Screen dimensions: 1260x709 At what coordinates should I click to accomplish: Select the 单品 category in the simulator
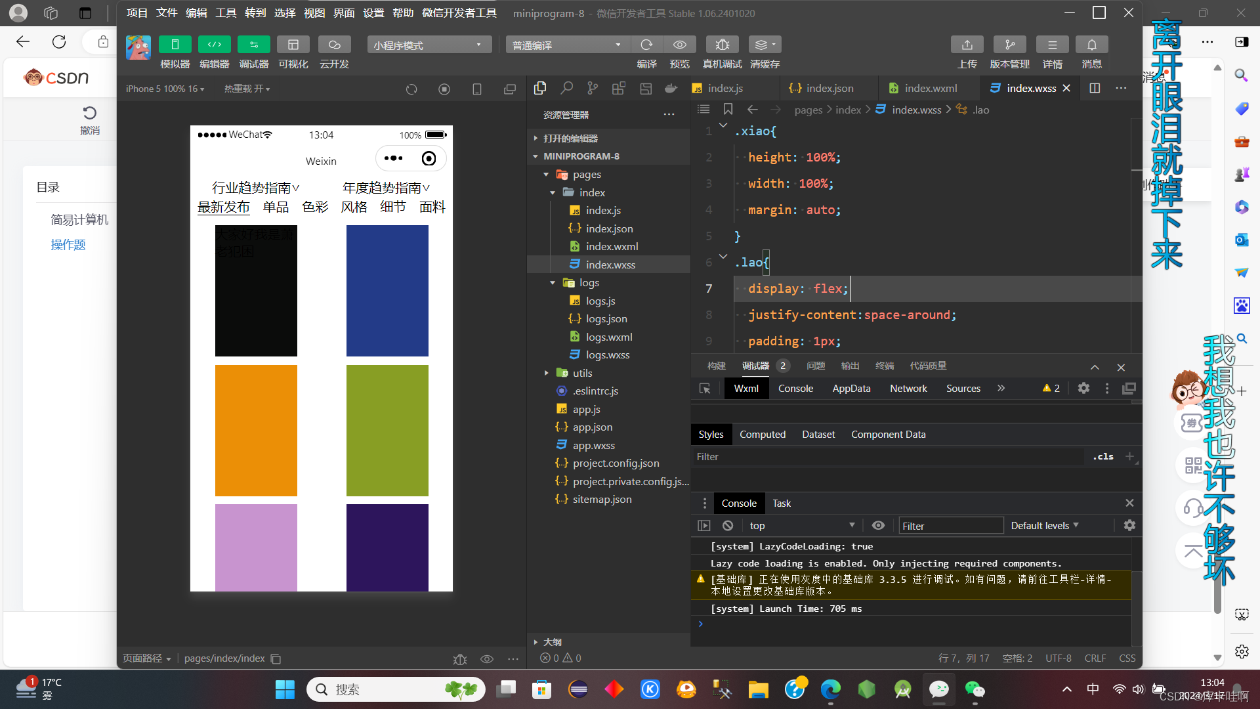click(276, 207)
